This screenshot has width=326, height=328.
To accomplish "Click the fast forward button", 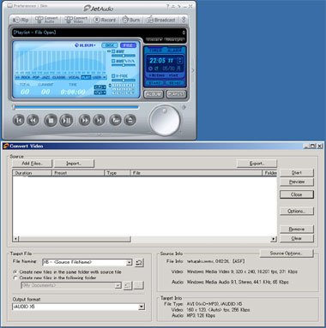I will tap(84, 120).
